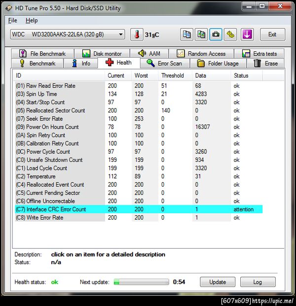Select the (0C) Power Cycle Count row

click(139, 152)
